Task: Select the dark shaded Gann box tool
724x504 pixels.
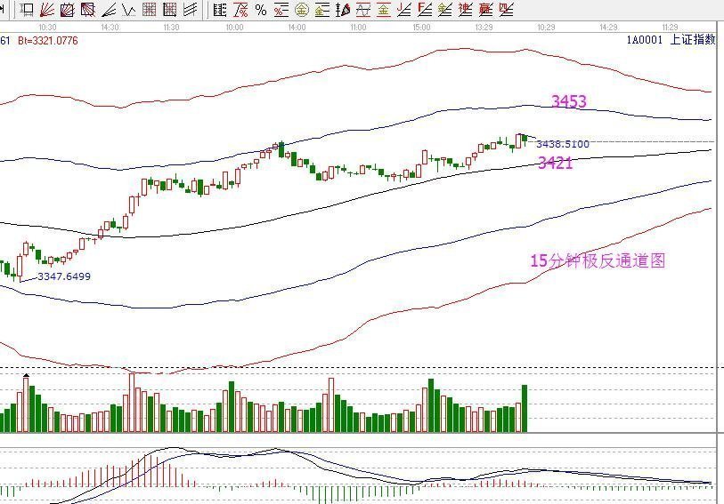Action: pos(88,9)
